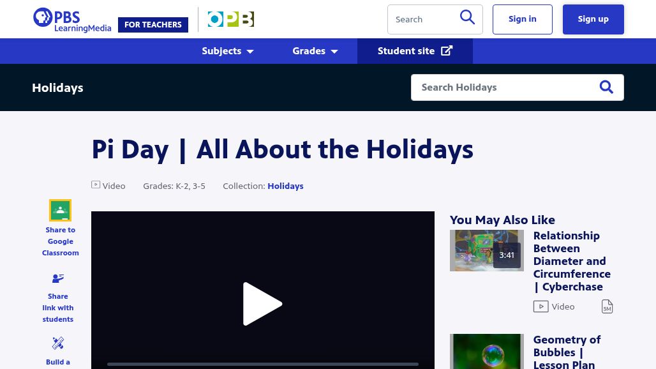
Task: Click the 3:41 duration badge
Action: (x=507, y=255)
